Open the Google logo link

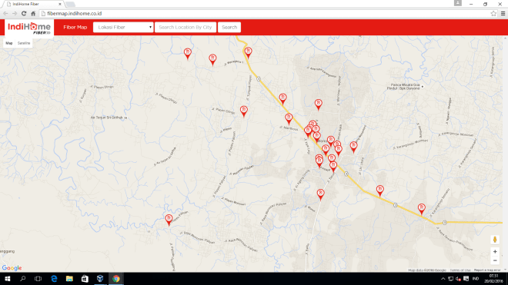[12, 268]
